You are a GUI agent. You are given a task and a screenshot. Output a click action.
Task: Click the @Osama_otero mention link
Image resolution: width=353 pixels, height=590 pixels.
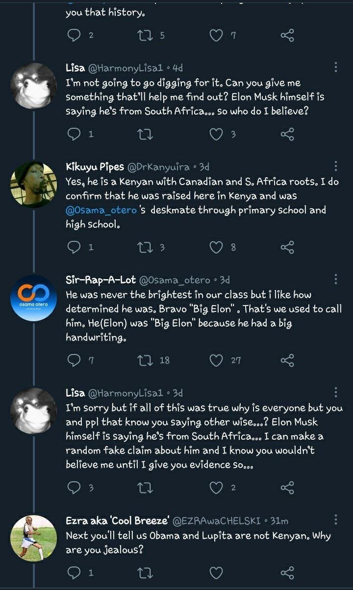pyautogui.click(x=98, y=210)
